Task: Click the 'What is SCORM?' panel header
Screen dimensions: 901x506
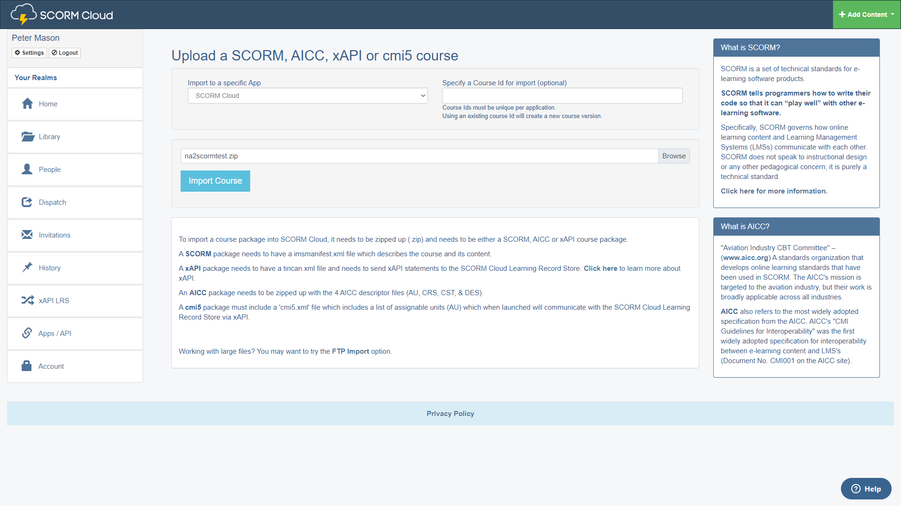Action: [796, 48]
